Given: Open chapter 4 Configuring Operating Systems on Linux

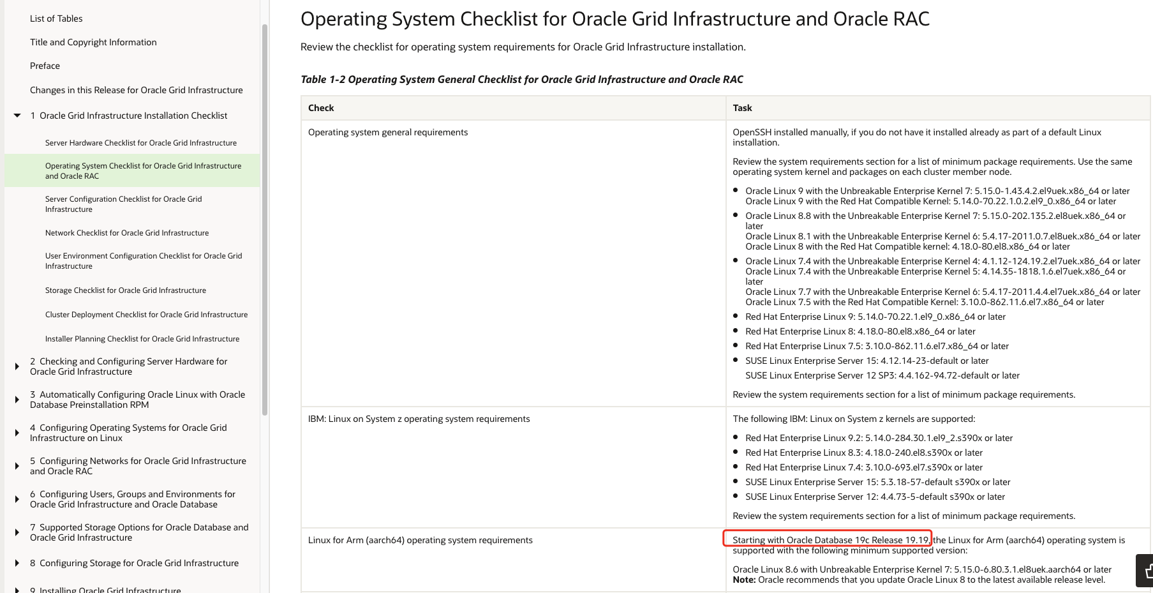Looking at the screenshot, I should [128, 433].
